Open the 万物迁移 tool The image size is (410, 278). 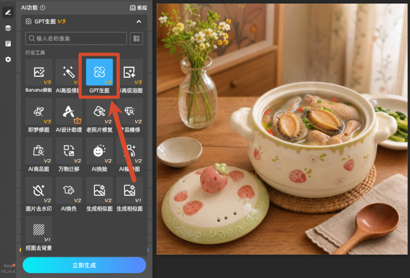(69, 155)
